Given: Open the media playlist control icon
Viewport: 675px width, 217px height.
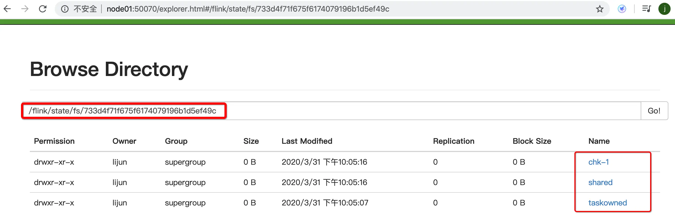Looking at the screenshot, I should pos(646,9).
